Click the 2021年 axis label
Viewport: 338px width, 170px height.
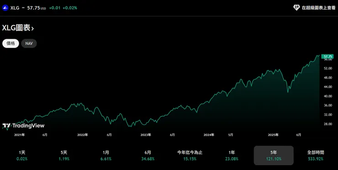(19, 135)
